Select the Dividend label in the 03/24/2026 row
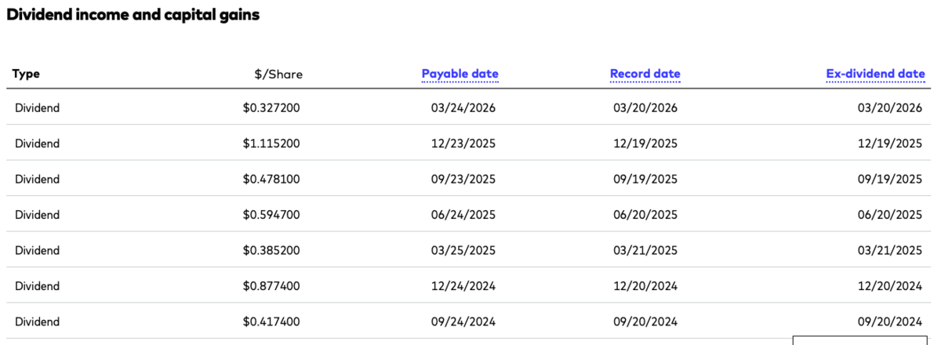The width and height of the screenshot is (941, 345). [37, 108]
